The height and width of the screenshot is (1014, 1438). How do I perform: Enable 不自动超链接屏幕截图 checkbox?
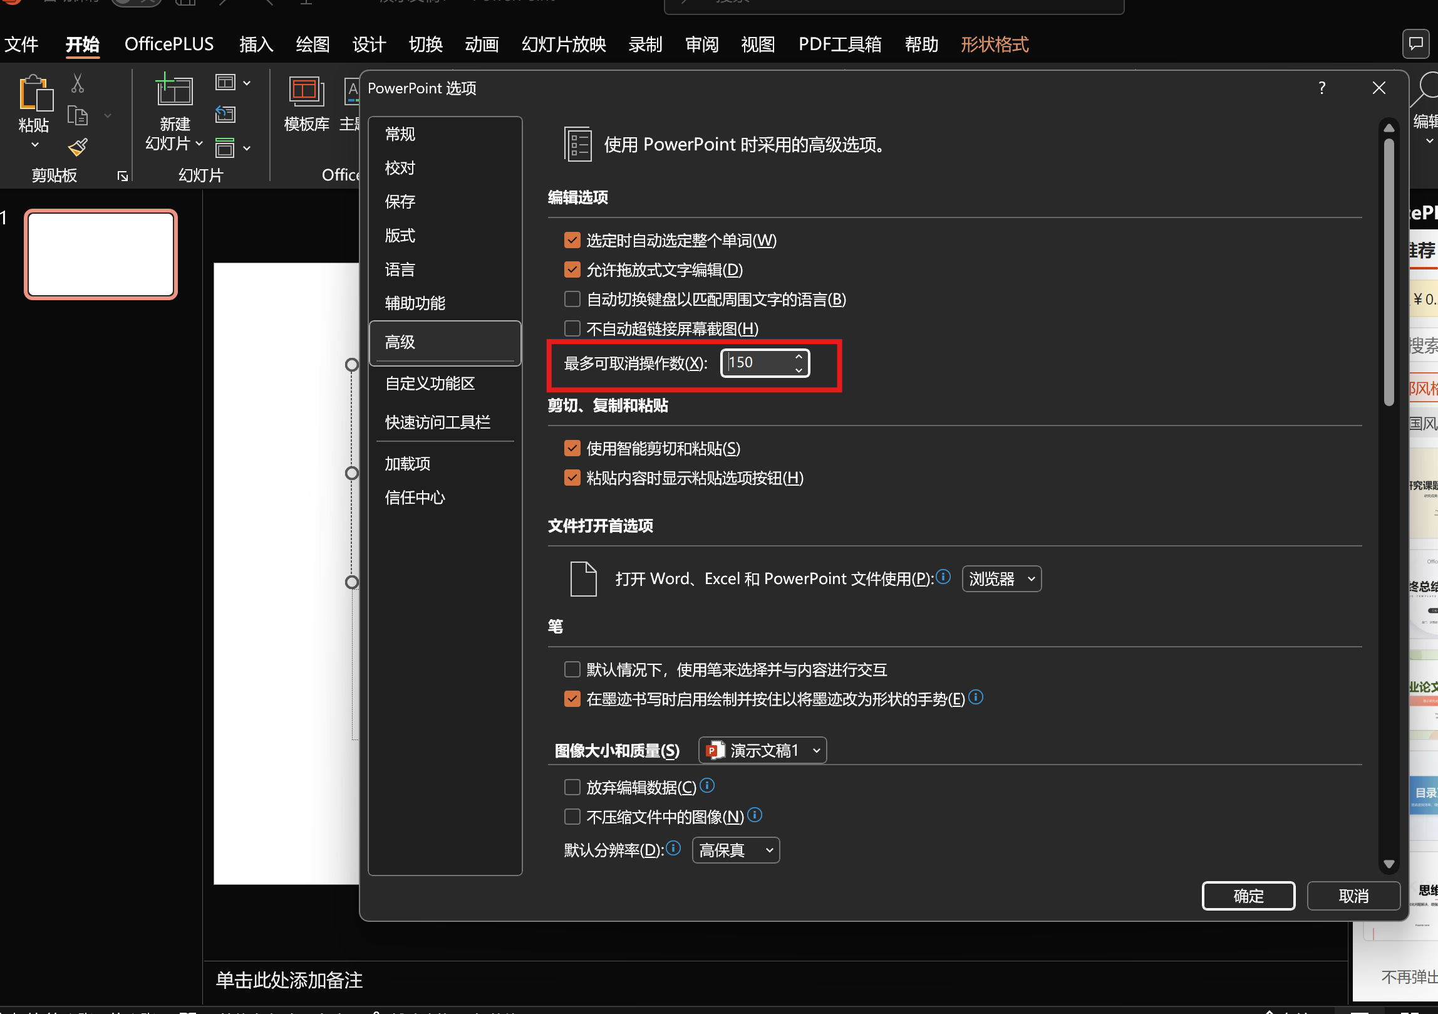tap(572, 328)
